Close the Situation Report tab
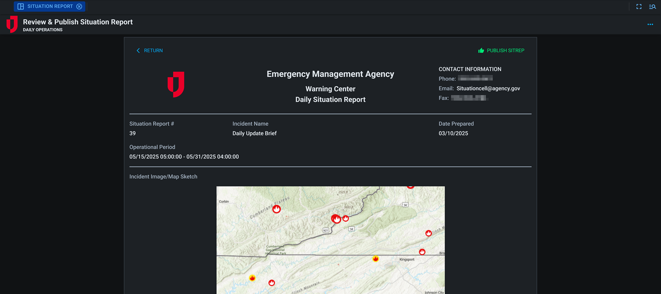This screenshot has height=294, width=661. pyautogui.click(x=79, y=6)
